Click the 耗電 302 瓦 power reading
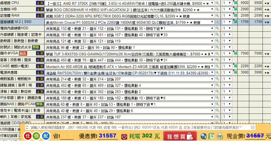 pyautogui.click(x=145, y=136)
